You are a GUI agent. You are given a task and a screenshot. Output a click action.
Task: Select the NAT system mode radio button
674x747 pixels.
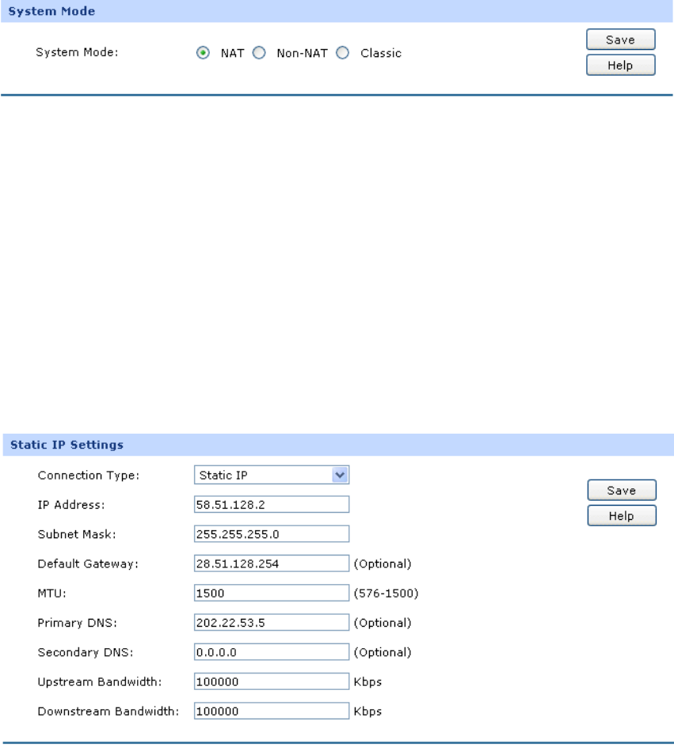tap(203, 53)
